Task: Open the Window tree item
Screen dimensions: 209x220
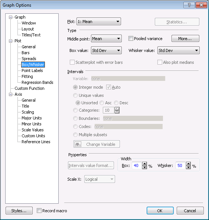Action: (29, 23)
